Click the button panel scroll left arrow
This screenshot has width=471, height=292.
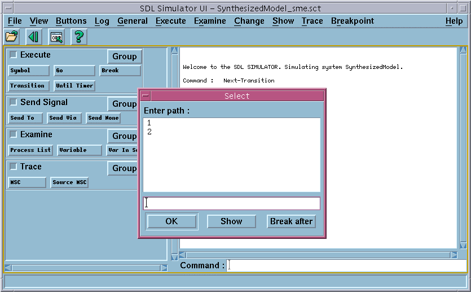[8, 268]
